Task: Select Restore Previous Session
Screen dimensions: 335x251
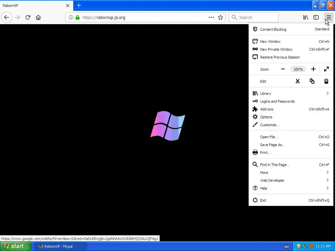Action: click(291, 57)
